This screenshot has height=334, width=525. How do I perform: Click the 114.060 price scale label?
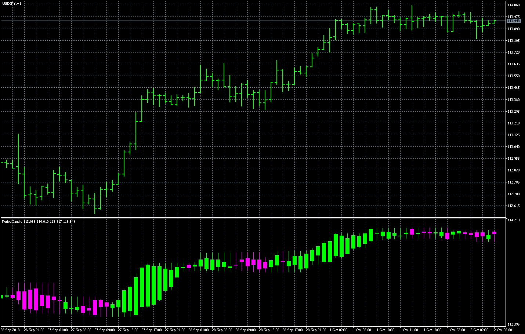514,5
